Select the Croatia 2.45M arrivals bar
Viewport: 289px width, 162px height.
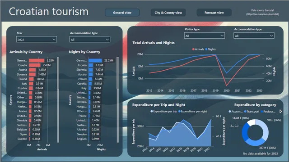coord(35,65)
